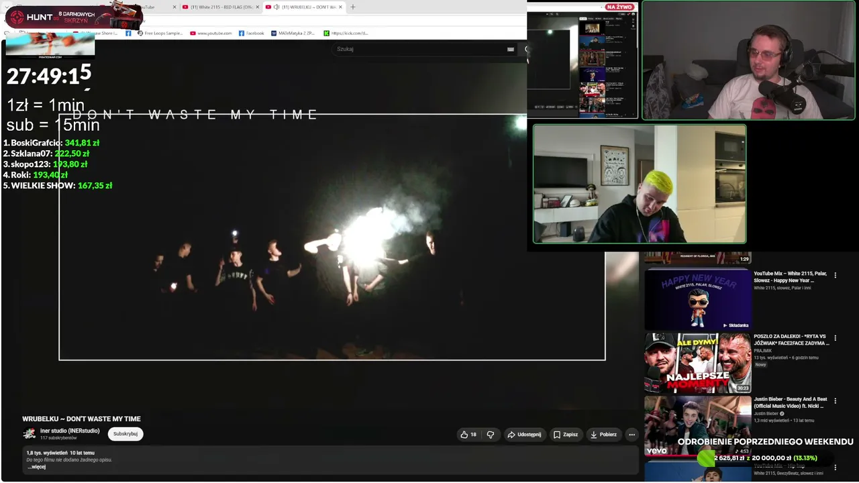This screenshot has width=859, height=483.
Task: Like the WRUBELKU video
Action: click(x=468, y=435)
